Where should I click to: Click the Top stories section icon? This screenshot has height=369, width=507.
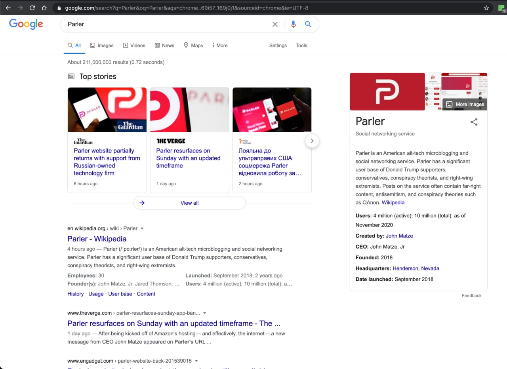[x=71, y=76]
